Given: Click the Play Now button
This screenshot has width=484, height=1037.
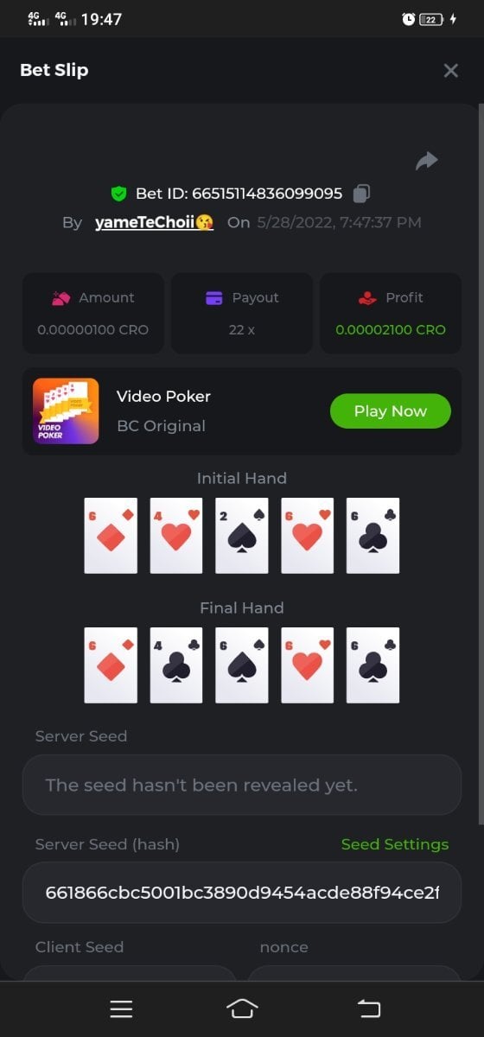Looking at the screenshot, I should [391, 411].
